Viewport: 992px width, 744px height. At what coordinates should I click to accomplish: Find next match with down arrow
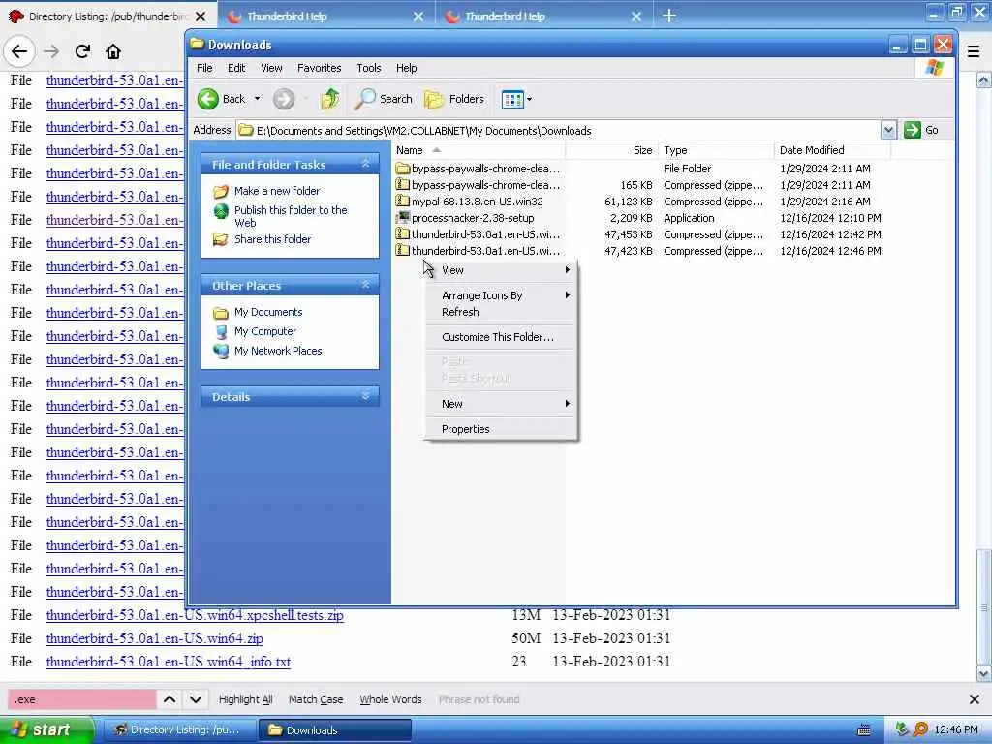coord(196,699)
